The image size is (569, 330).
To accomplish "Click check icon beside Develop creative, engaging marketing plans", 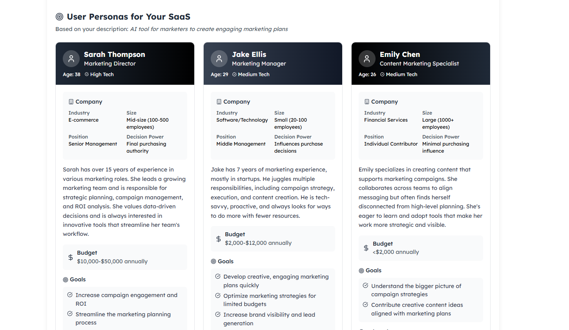I will tap(218, 276).
